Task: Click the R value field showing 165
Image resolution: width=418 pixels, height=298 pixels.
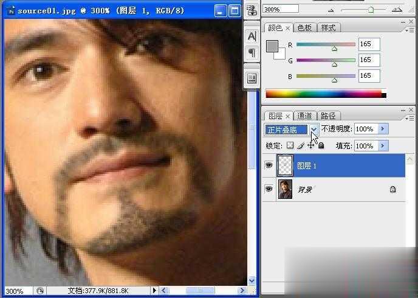Action: (x=369, y=44)
